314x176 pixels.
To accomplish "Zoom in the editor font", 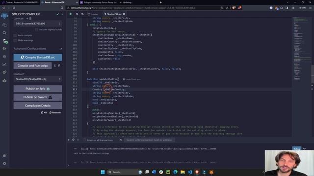I will click(x=82, y=14).
